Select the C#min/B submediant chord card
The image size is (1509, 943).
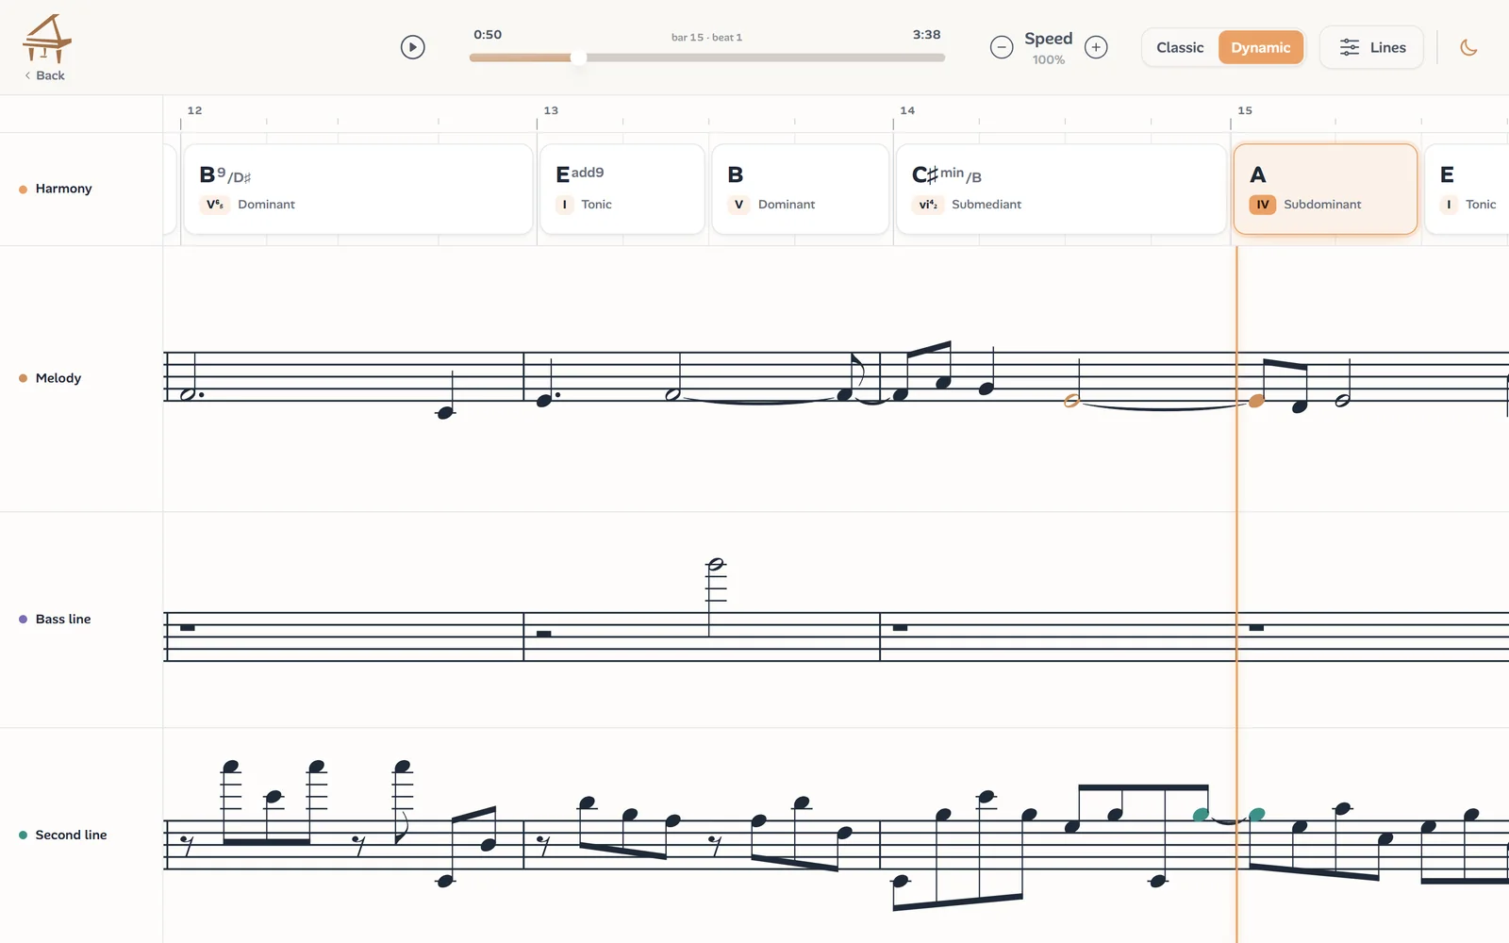[x=1061, y=189]
